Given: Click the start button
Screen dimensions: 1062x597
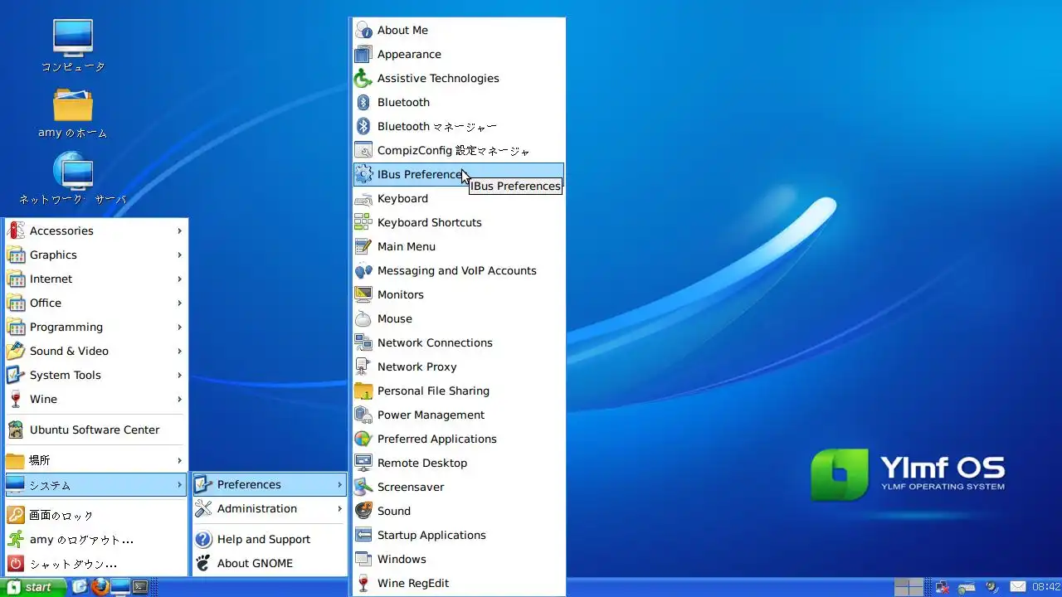Looking at the screenshot, I should 32,587.
